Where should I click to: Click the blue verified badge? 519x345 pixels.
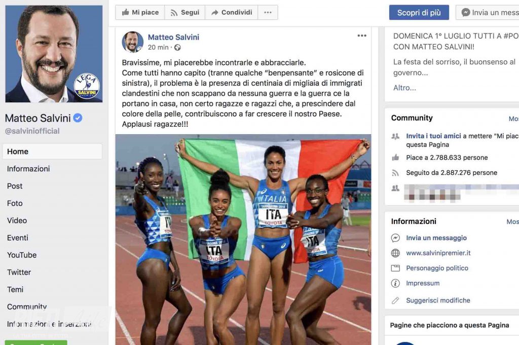pos(78,118)
